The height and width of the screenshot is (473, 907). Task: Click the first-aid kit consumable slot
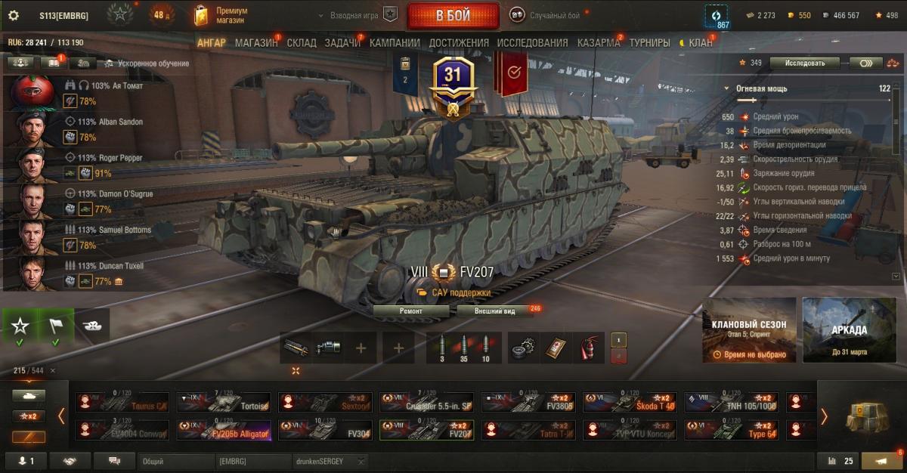[x=556, y=347]
